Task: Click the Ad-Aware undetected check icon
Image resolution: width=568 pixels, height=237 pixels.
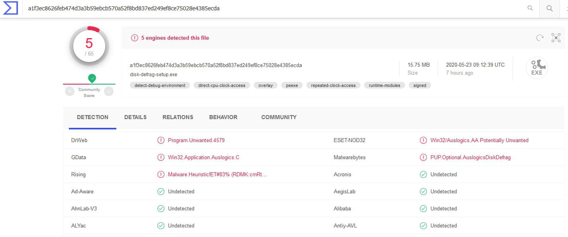Action: coord(161,191)
